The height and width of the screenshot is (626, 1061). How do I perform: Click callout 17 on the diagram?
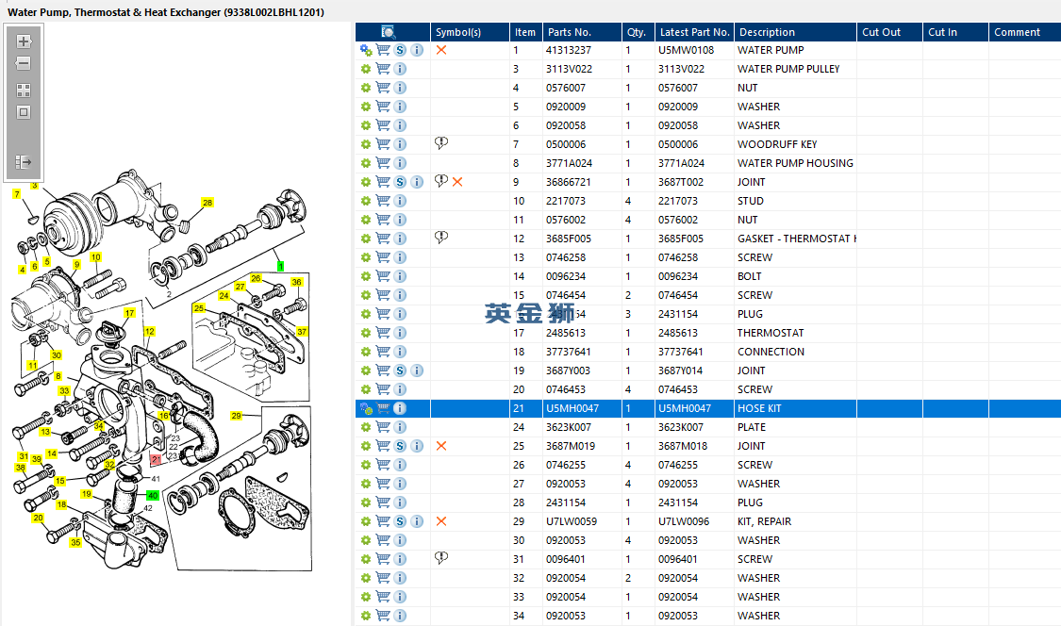point(129,313)
